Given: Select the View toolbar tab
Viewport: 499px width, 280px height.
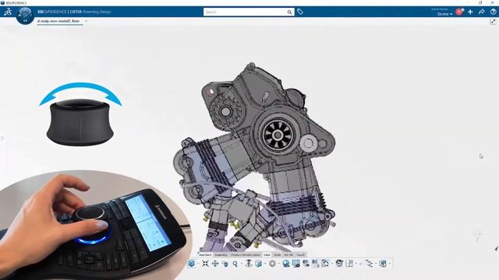Looking at the screenshot, I should point(267,254).
